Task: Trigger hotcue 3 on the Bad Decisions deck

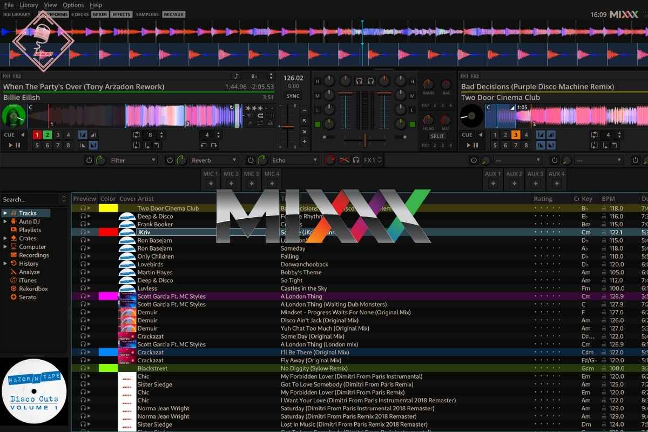Action: [516, 135]
